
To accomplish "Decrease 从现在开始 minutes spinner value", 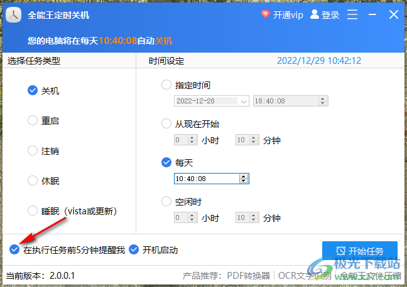I will [x=253, y=142].
